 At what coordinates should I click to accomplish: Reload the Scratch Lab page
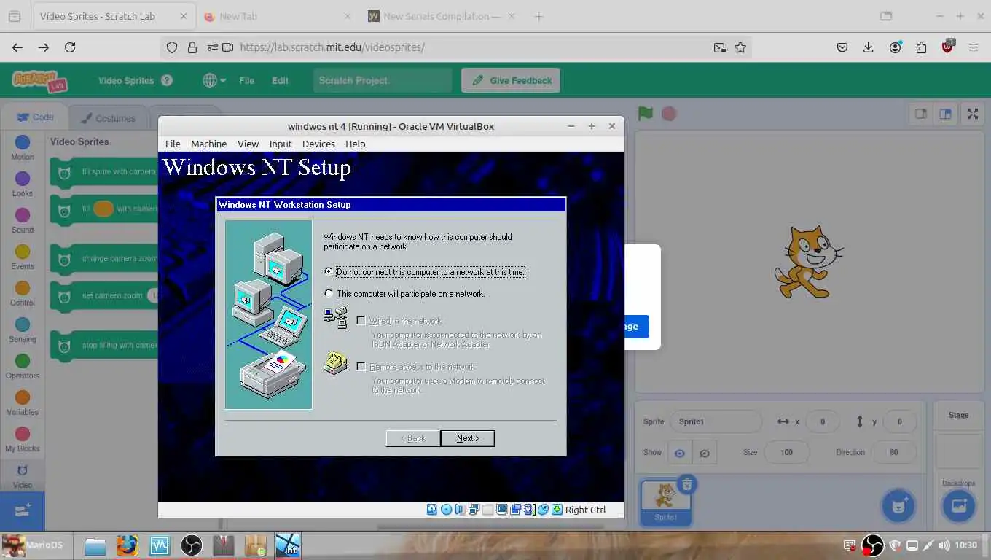tap(70, 47)
